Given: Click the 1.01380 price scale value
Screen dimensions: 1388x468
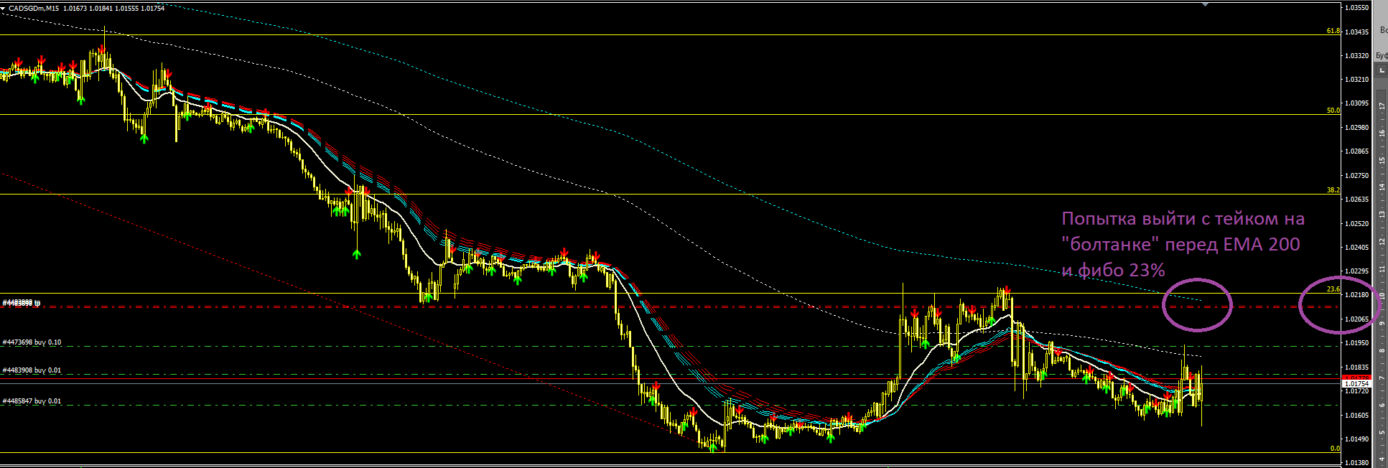Looking at the screenshot, I should click(x=1356, y=463).
